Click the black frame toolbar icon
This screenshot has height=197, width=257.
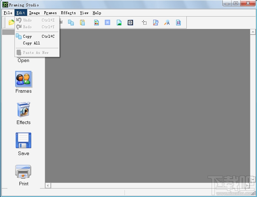(130, 23)
